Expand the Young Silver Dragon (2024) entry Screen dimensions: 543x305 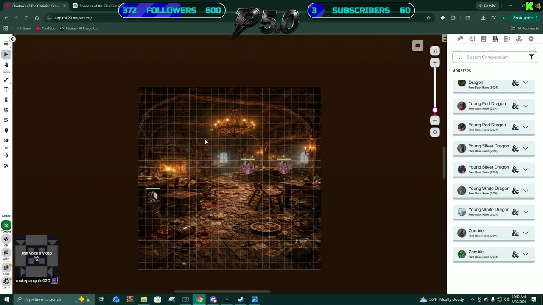(x=526, y=169)
